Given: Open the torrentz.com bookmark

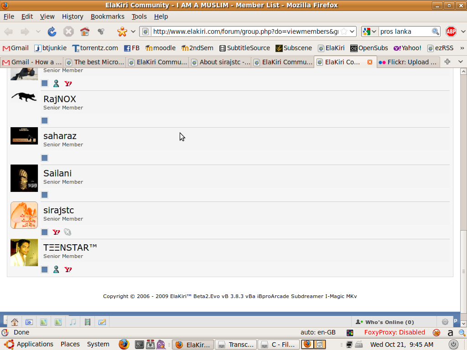Looking at the screenshot, I should click(95, 48).
